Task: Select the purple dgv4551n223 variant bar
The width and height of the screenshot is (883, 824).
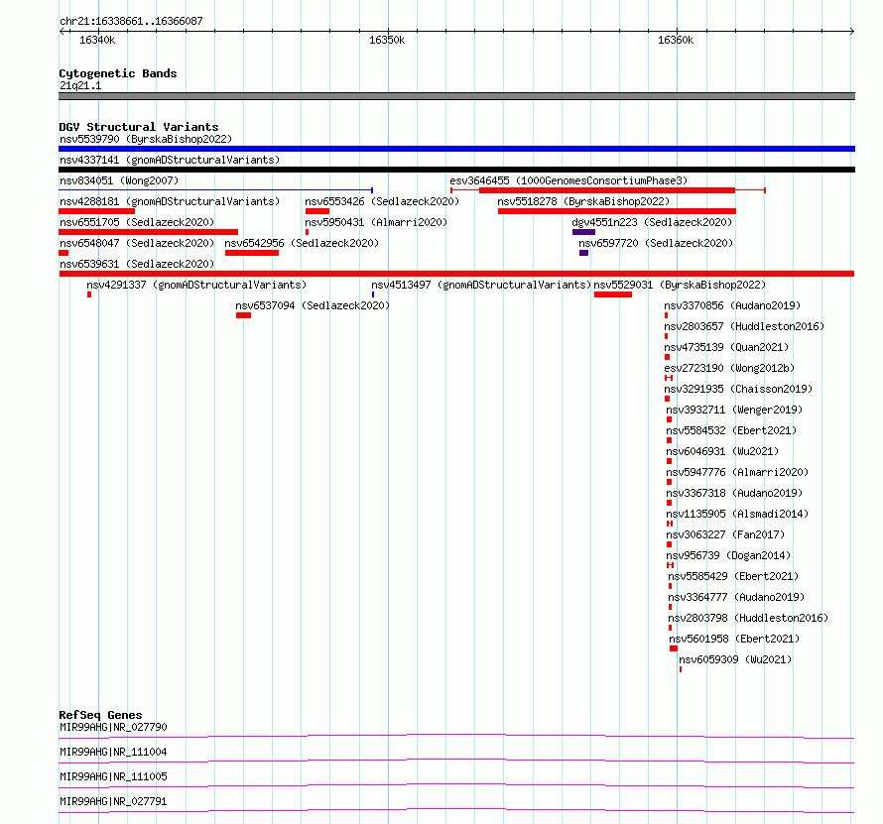Action: [x=583, y=232]
